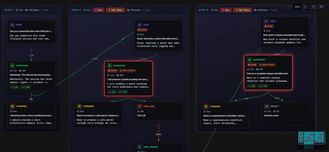Click the THINKING node icon in Step 1
Screen dimensions: 329x152
coord(12,106)
